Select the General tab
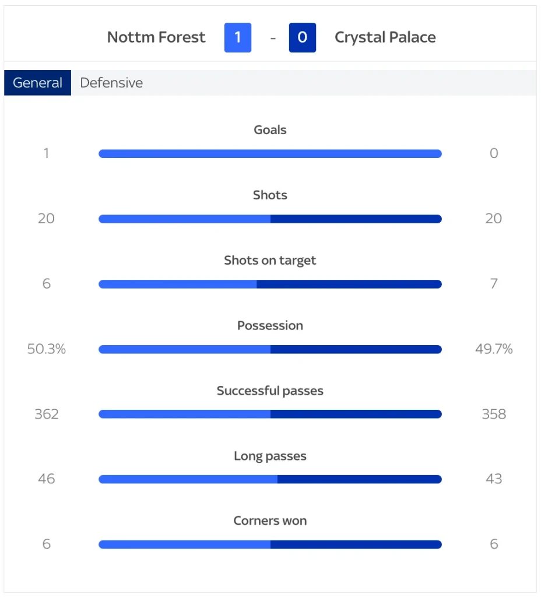Screen dimensions: 541x597 (37, 82)
